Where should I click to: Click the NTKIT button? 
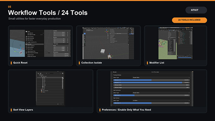[x=196, y=10]
